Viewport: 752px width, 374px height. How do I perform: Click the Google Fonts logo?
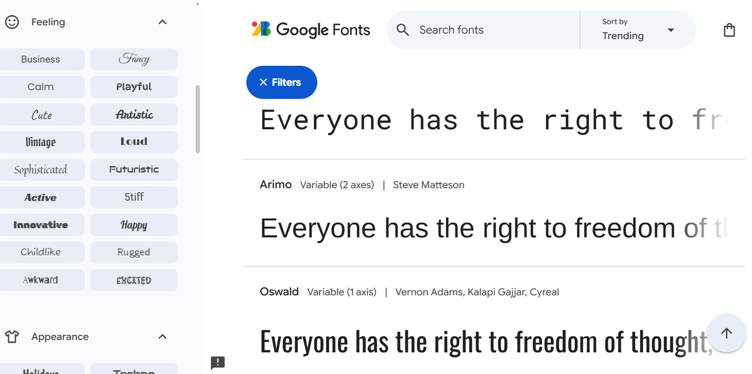(311, 29)
